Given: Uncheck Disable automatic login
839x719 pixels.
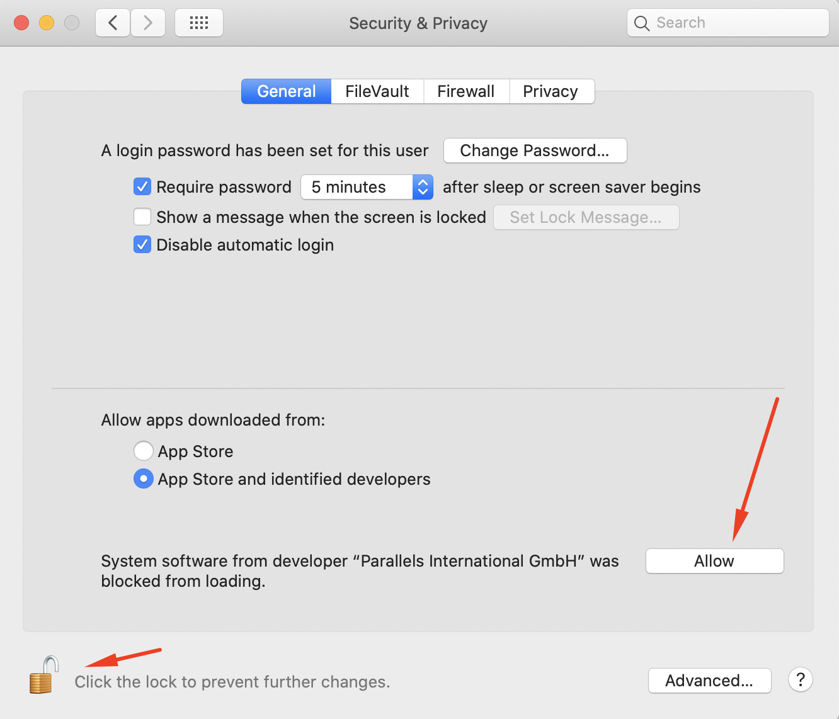Looking at the screenshot, I should (x=142, y=245).
